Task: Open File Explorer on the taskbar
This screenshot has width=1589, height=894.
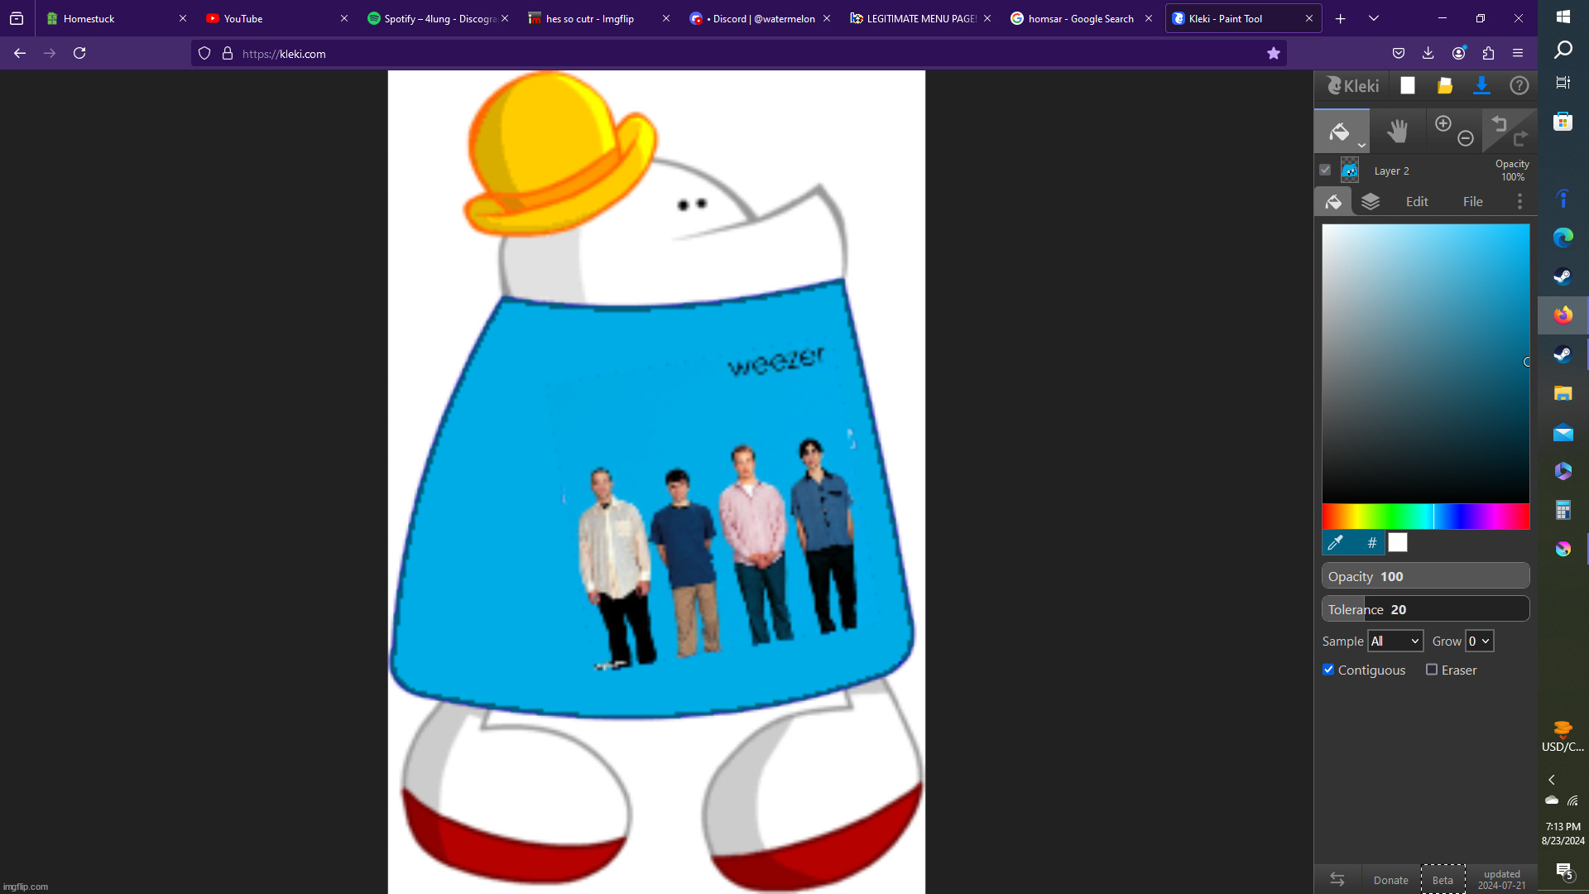Action: click(x=1563, y=393)
